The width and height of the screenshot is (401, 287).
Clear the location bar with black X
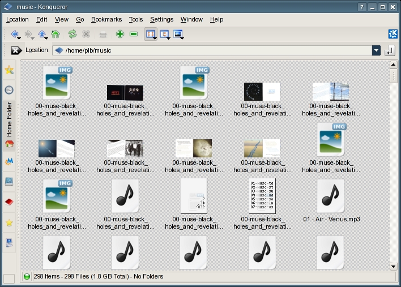pyautogui.click(x=16, y=50)
